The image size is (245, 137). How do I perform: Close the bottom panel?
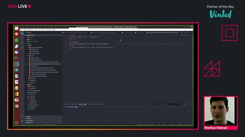pyautogui.click(x=191, y=104)
